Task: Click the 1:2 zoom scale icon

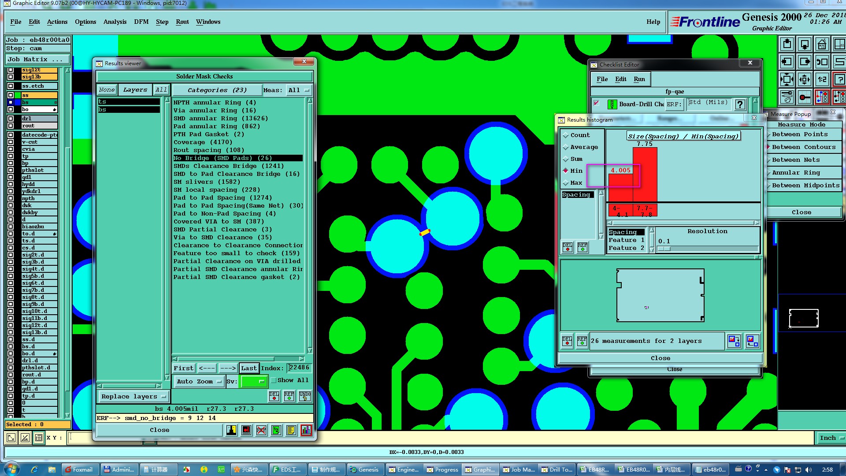Action: 821,79
